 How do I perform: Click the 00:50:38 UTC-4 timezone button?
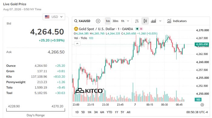pos(197,112)
